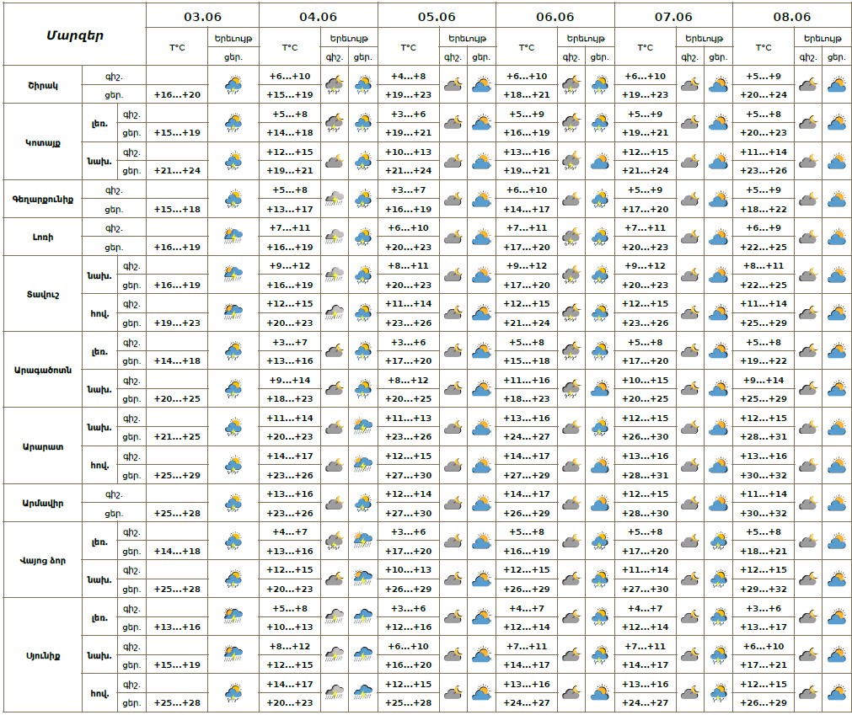Click Շիրակ daytime weather icon for 03.06
The height and width of the screenshot is (715, 852).
[x=233, y=84]
